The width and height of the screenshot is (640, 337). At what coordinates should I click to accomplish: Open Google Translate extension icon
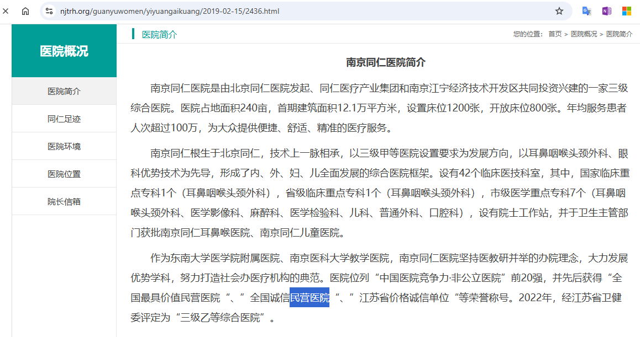[x=587, y=11]
